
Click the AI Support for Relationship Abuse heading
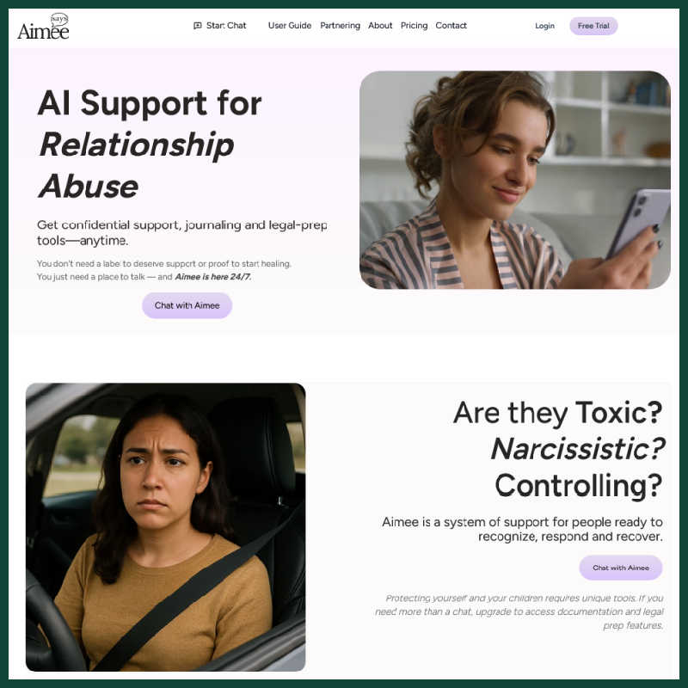[150, 144]
